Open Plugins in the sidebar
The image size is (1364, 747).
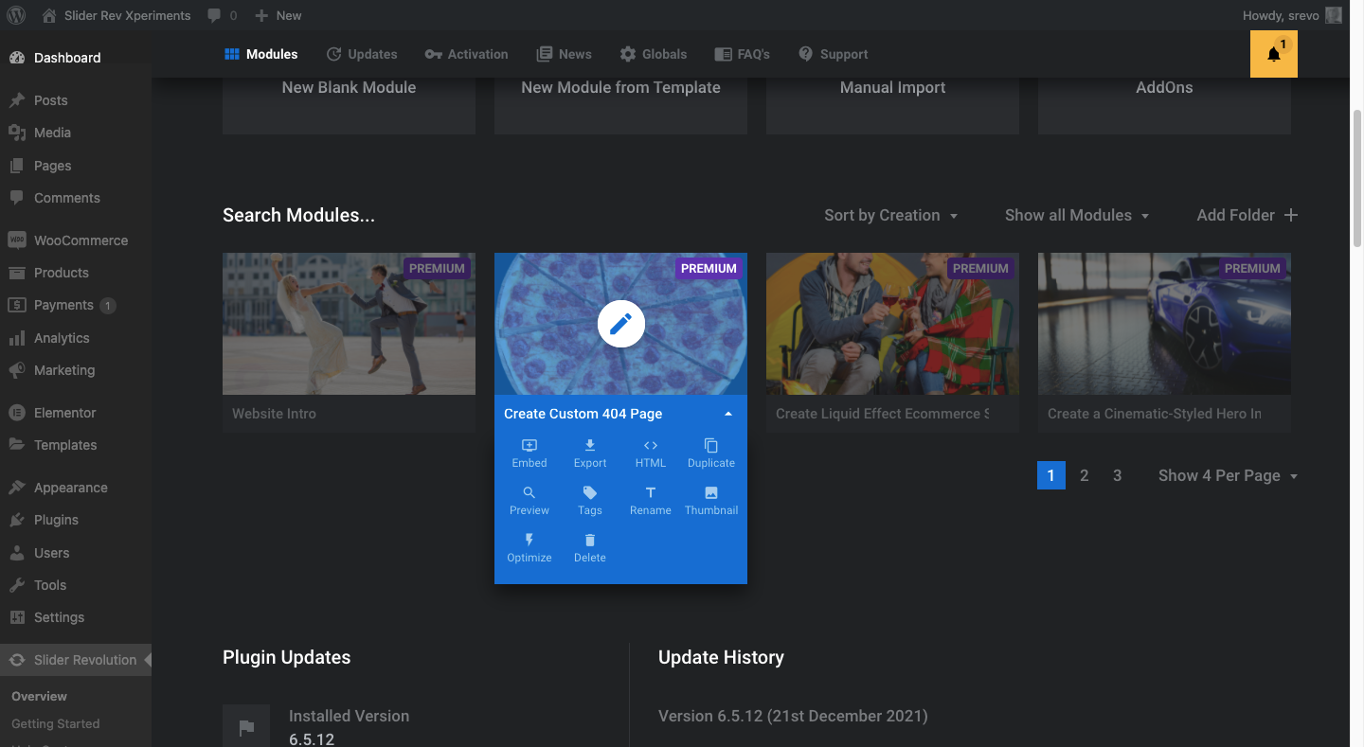[76, 520]
